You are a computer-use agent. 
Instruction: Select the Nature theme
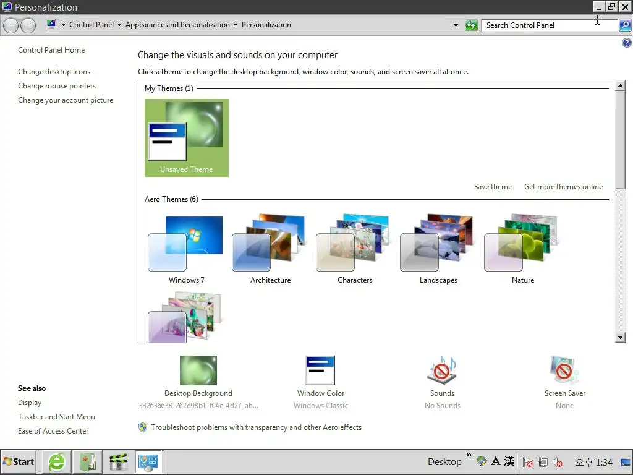(x=522, y=249)
